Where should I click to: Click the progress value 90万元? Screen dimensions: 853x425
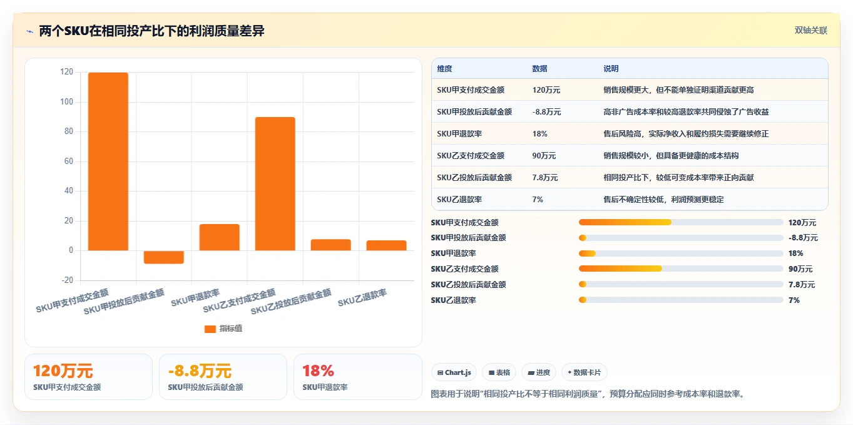point(800,269)
